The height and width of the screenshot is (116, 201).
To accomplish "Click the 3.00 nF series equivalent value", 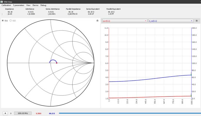I will click(x=91, y=14).
